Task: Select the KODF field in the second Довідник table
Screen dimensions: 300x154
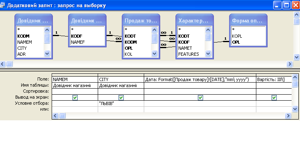Action: point(77,36)
